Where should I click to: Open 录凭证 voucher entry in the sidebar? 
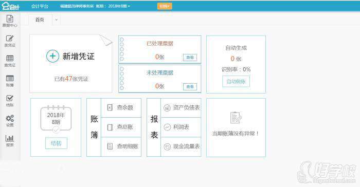point(10,41)
